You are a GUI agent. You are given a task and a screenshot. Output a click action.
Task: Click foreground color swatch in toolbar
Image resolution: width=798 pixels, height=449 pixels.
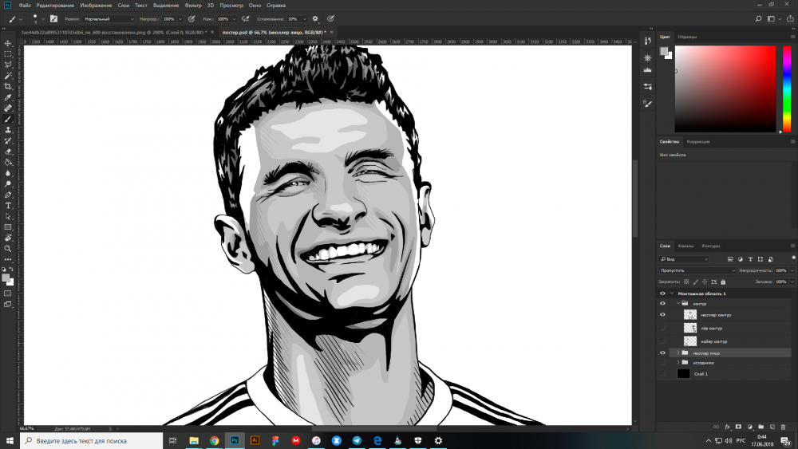pos(6,278)
